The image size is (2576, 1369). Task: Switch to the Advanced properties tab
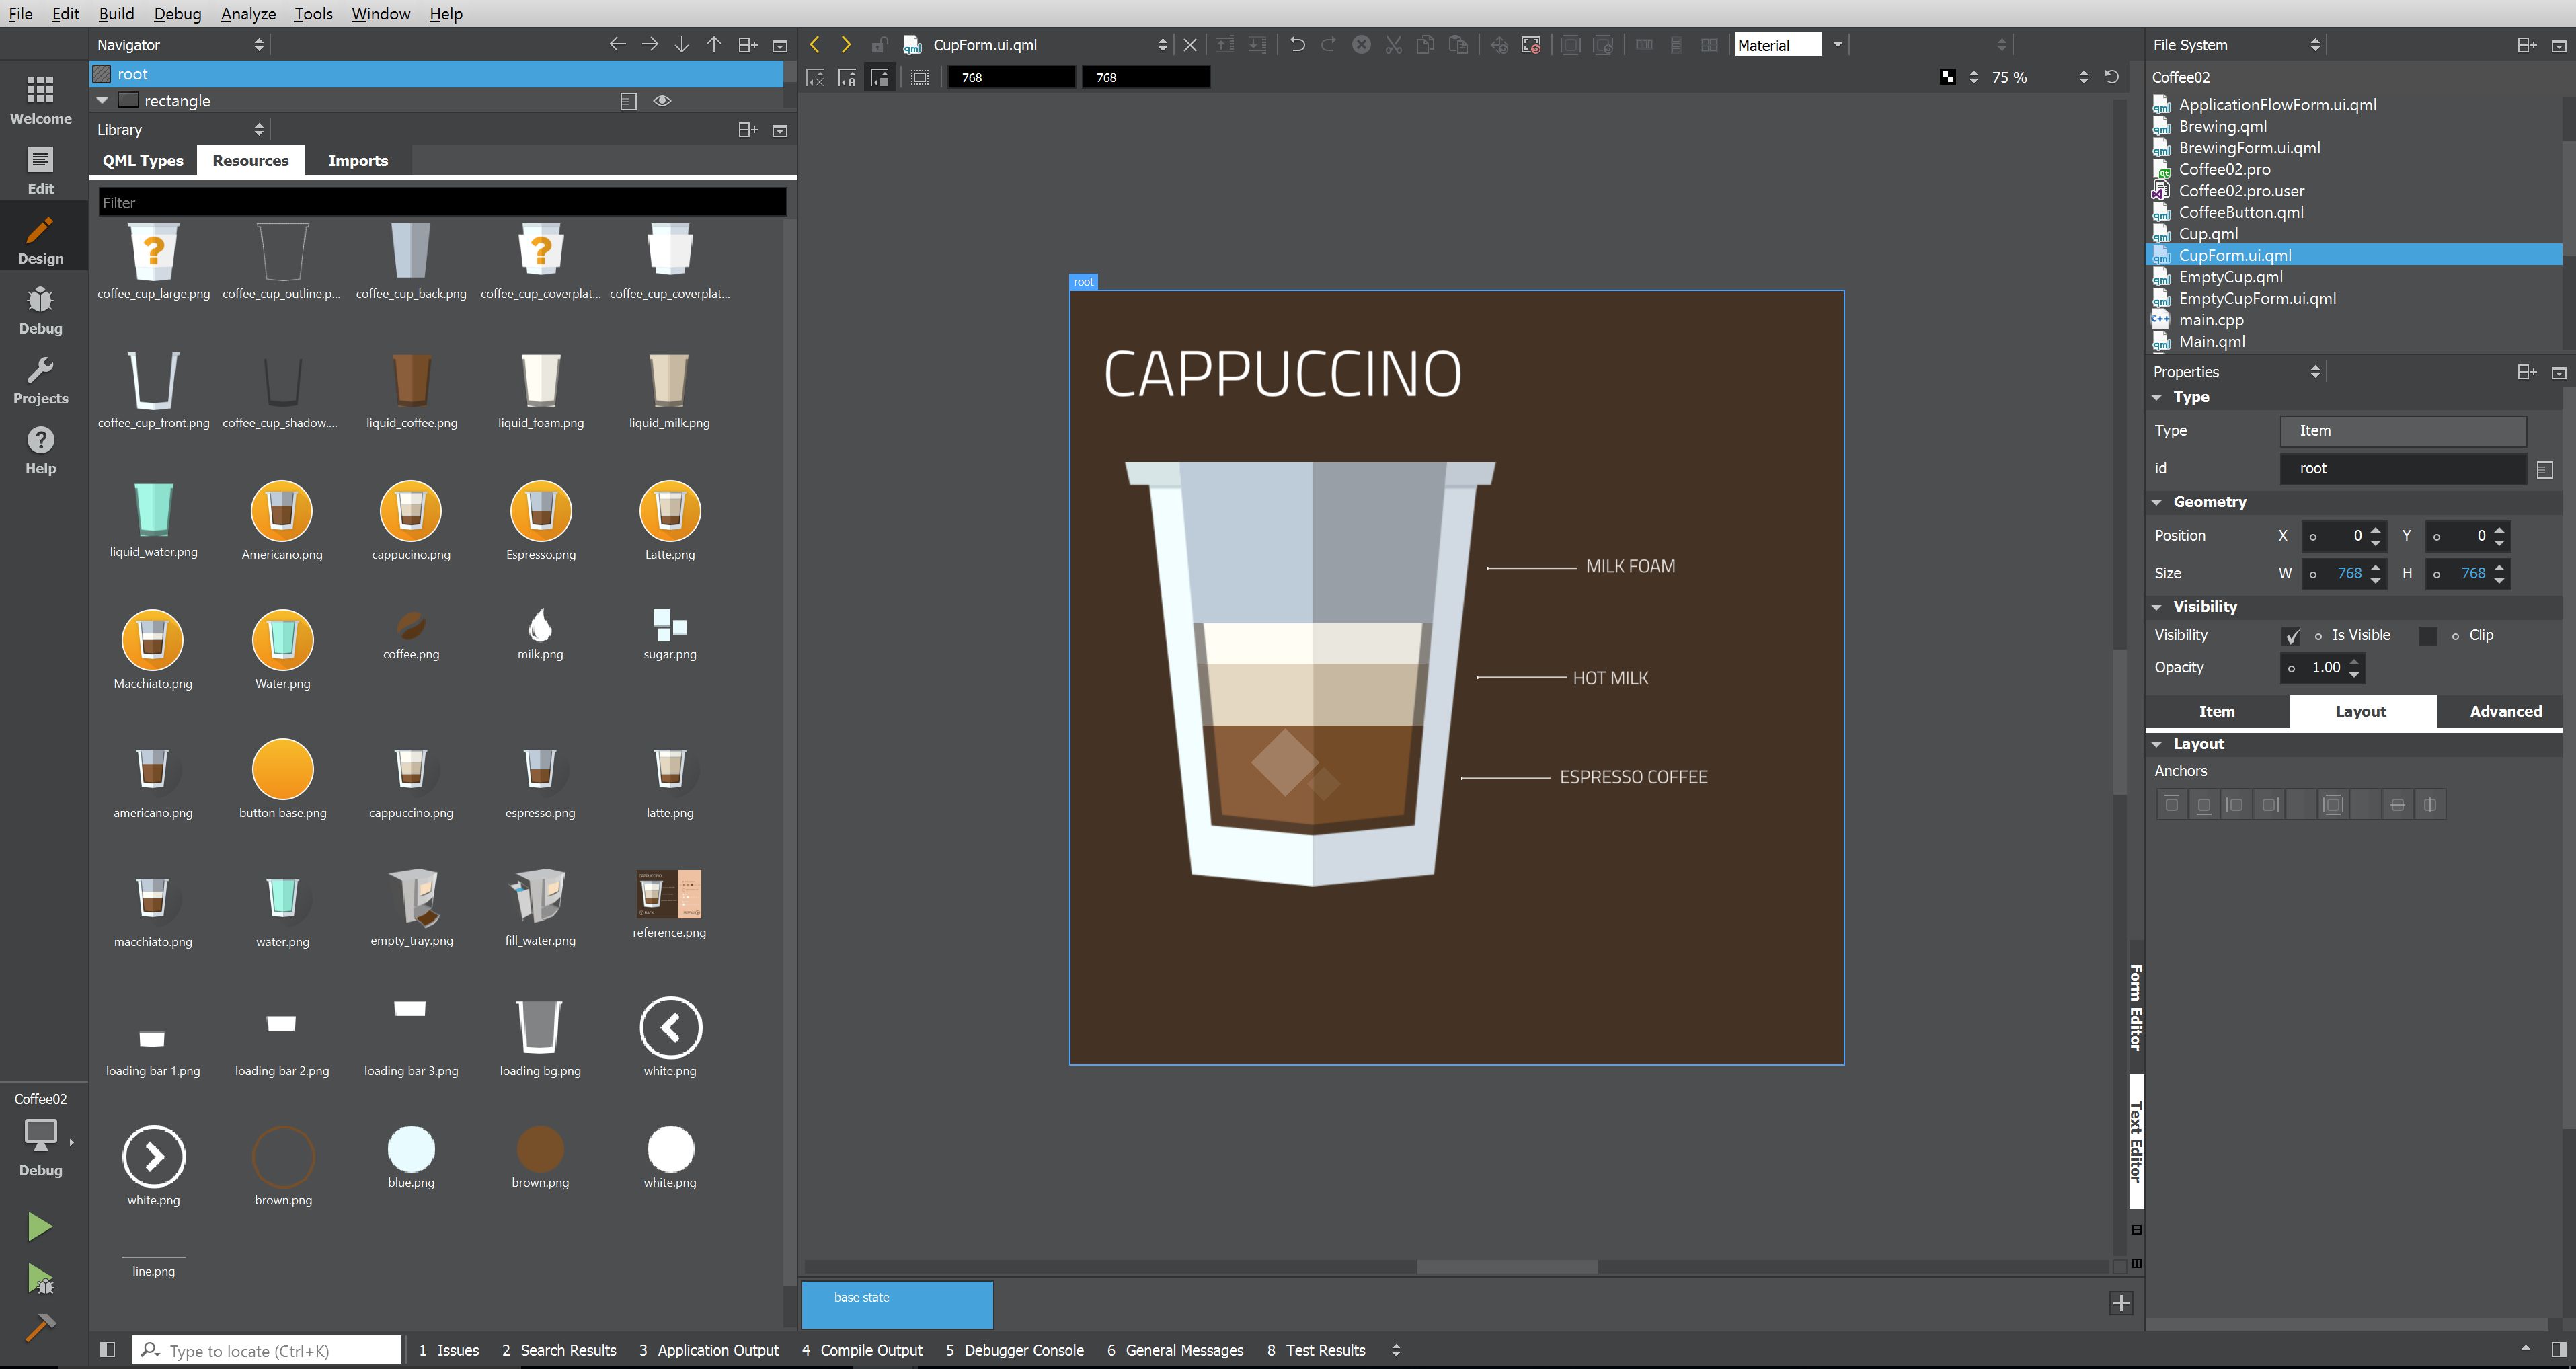(x=2506, y=711)
